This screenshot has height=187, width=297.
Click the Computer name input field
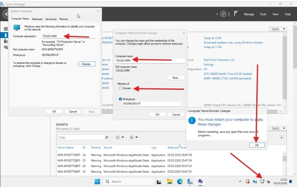coord(150,60)
